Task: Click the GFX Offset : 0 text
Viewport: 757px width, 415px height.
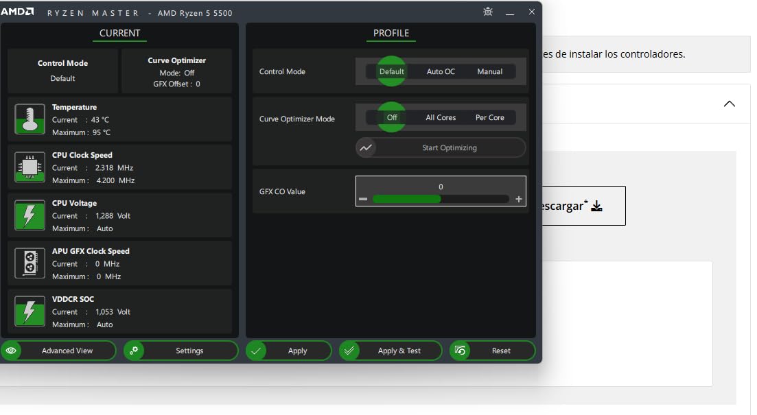Action: coord(176,84)
